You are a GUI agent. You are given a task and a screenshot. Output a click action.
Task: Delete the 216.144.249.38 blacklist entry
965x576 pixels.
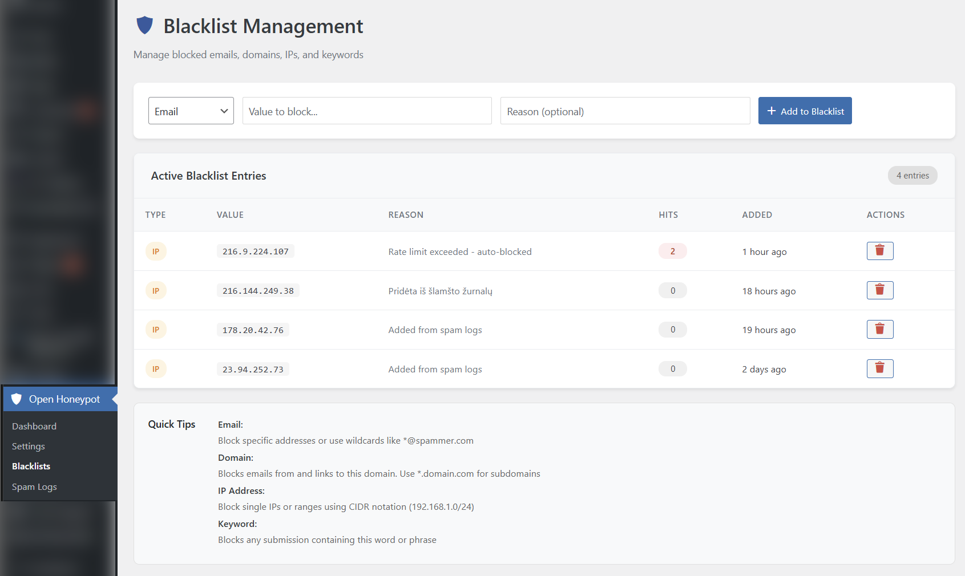point(879,290)
